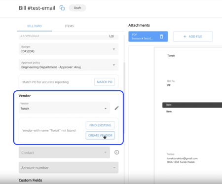Edit the Tunak vendor with pencil icon
This screenshot has width=222, height=184.
[116, 108]
